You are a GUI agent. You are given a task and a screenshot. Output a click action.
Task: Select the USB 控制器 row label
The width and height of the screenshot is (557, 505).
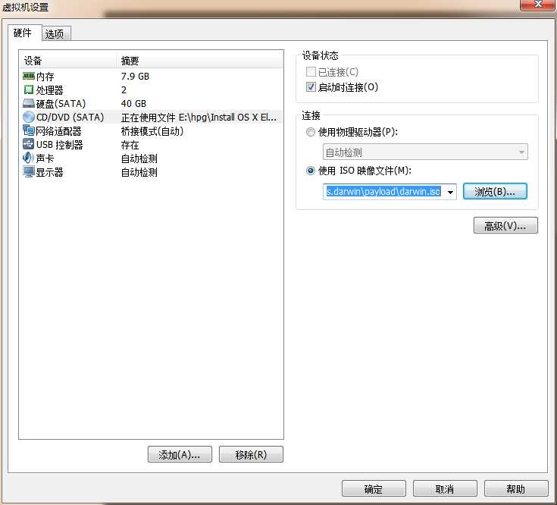[60, 144]
